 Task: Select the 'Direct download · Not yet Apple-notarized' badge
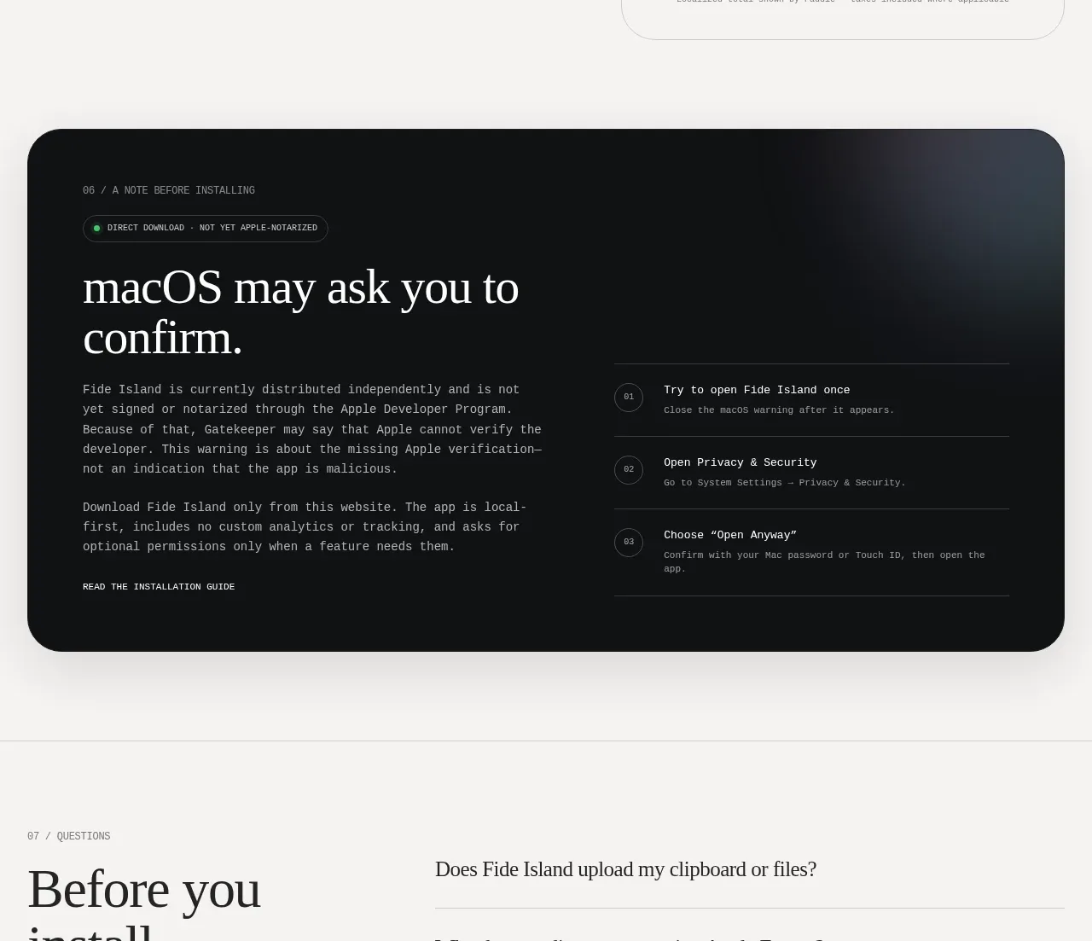point(206,229)
